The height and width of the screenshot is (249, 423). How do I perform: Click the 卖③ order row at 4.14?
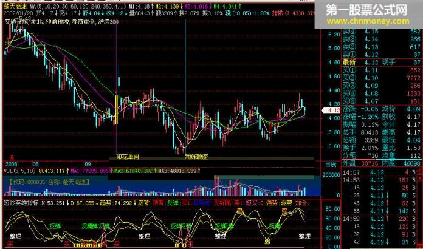tap(382, 39)
